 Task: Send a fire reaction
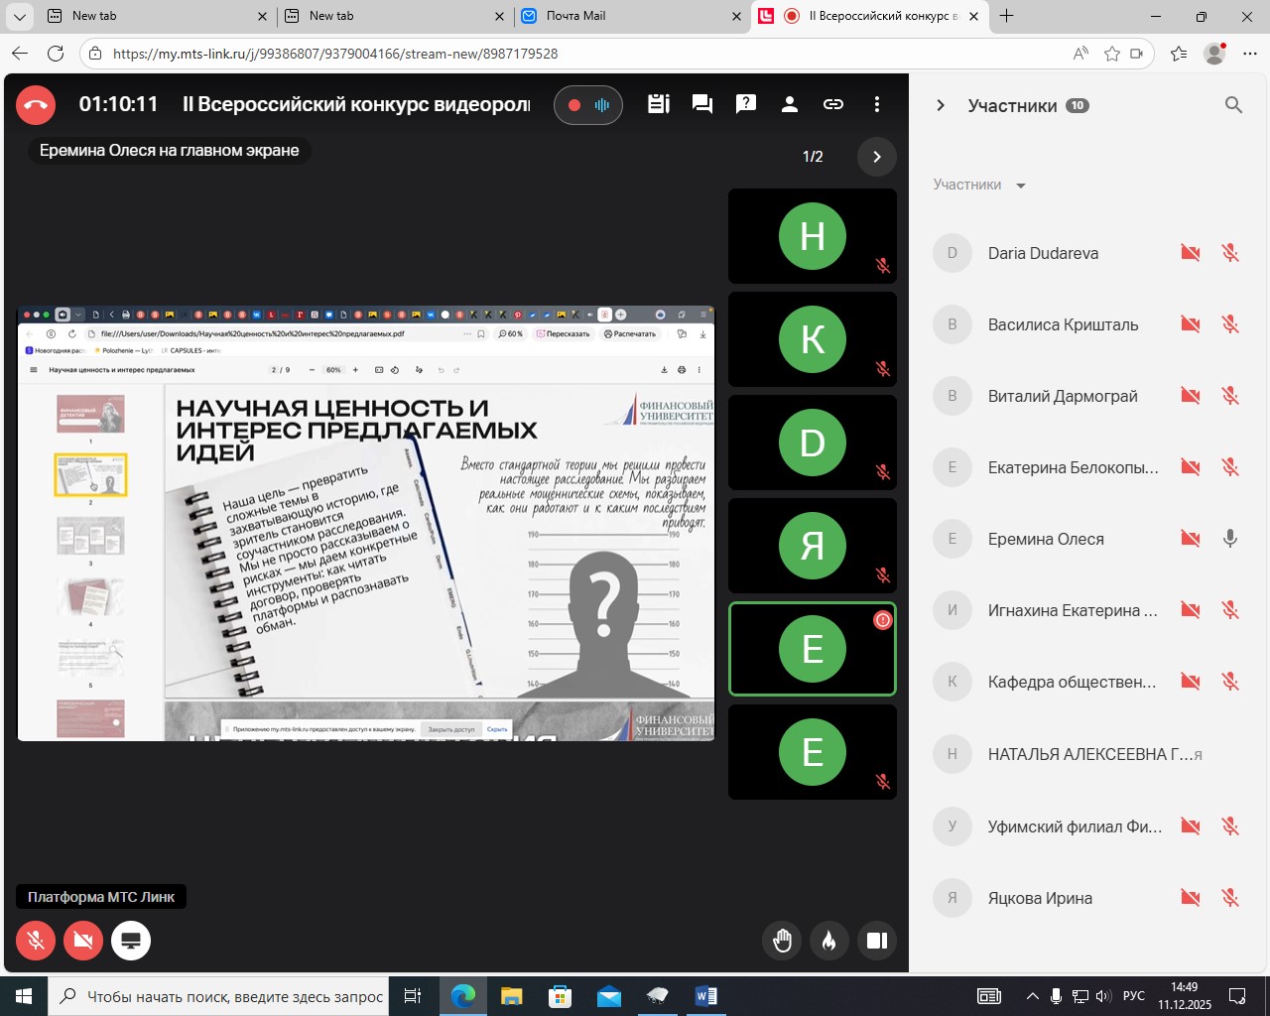point(829,941)
